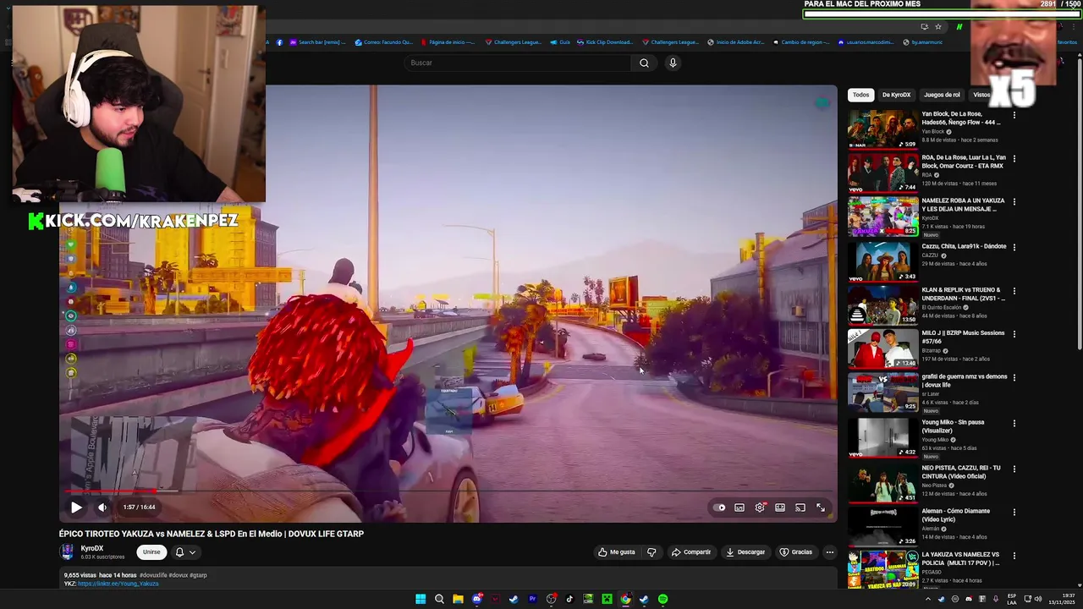The width and height of the screenshot is (1083, 609).
Task: Click Gracias thanks button
Action: tap(796, 552)
